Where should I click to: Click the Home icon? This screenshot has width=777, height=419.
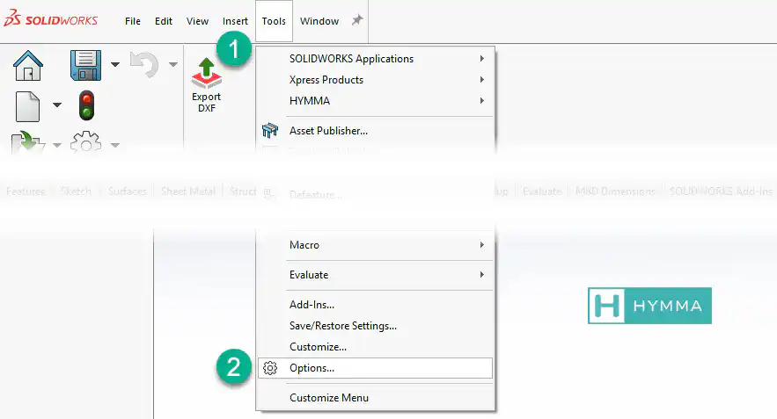[28, 65]
